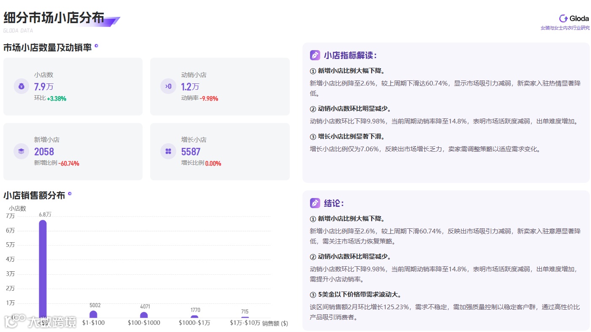Select the $100-$1000 bar labeled 4071
The width and height of the screenshot is (591, 332).
(x=144, y=315)
